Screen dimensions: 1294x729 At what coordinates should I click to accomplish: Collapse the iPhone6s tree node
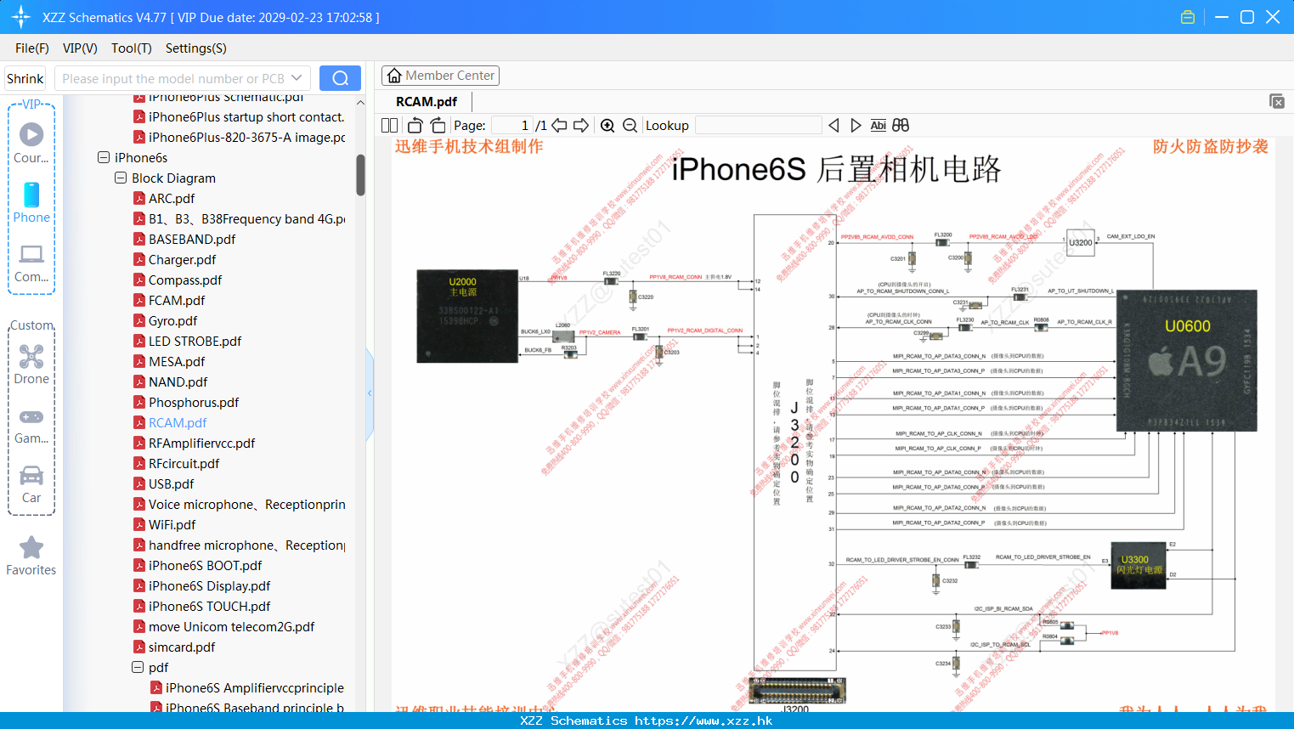click(x=104, y=157)
